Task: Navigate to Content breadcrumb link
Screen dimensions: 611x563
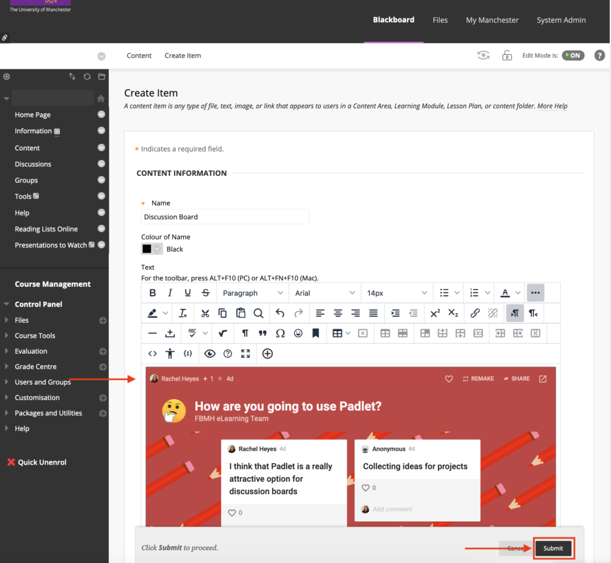Action: [x=139, y=55]
